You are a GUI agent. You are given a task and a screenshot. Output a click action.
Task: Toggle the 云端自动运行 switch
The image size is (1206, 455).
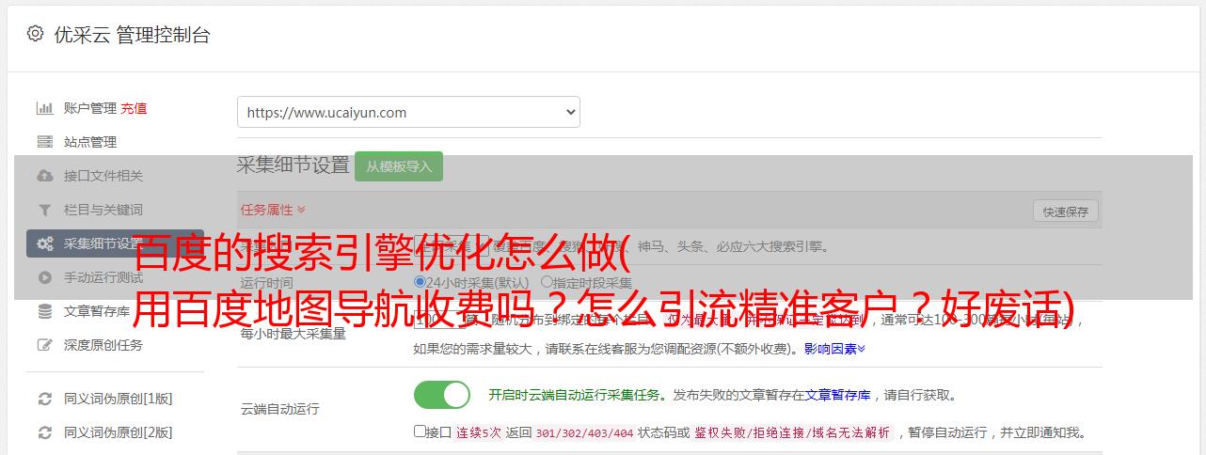[442, 395]
